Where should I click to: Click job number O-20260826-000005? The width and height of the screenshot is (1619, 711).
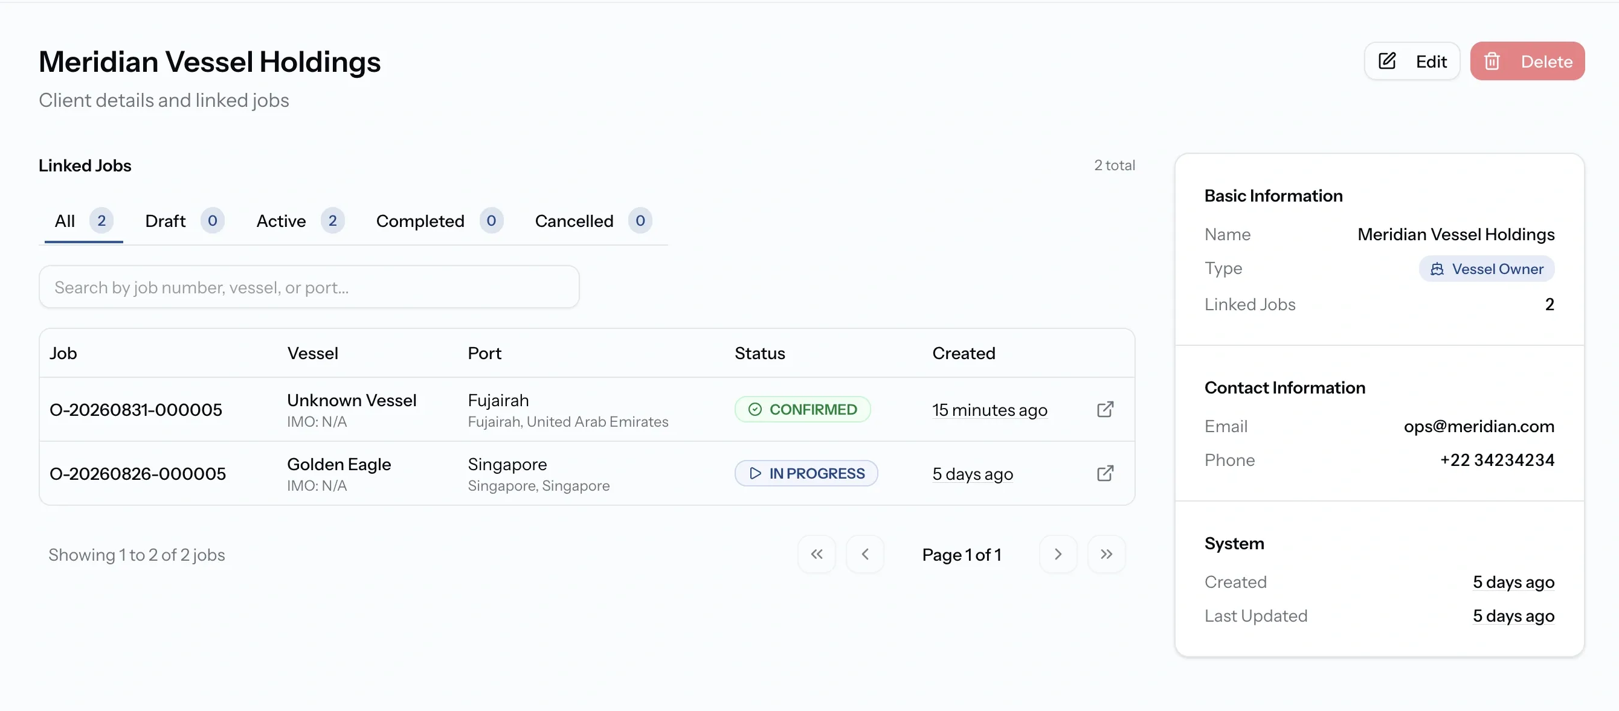(137, 474)
